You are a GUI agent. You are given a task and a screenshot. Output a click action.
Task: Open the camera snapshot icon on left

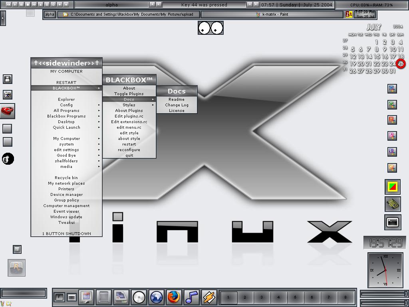(8, 94)
